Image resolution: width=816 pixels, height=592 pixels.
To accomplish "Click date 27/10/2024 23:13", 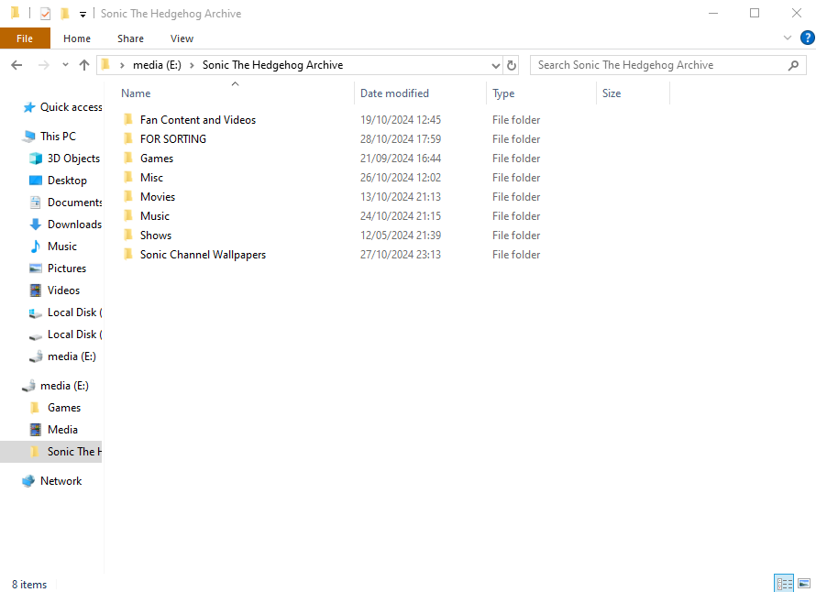I will [400, 255].
